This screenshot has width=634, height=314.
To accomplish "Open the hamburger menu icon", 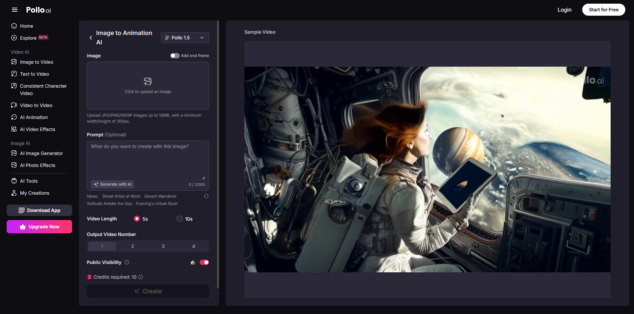I will [x=14, y=10].
